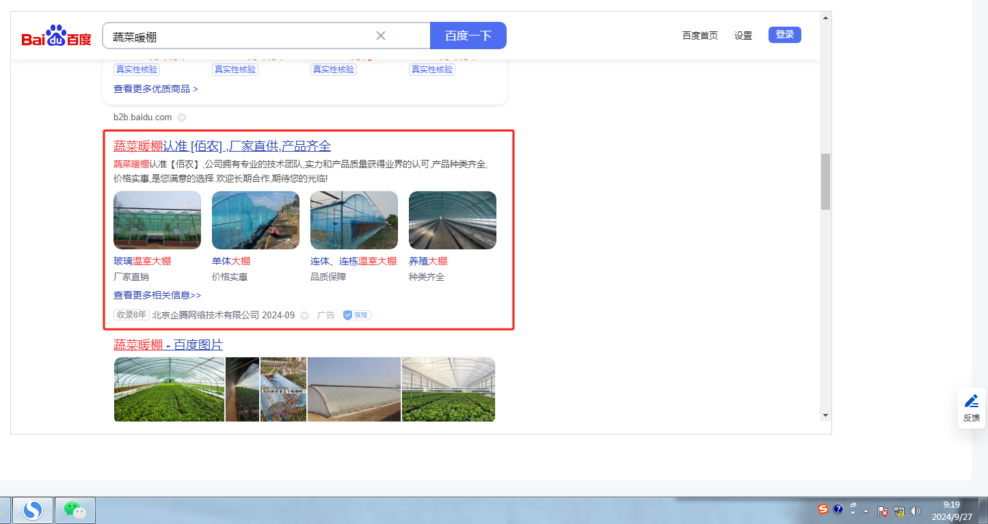This screenshot has height=524, width=988.
Task: Click the b2b.baidu.com source text
Action: (143, 118)
